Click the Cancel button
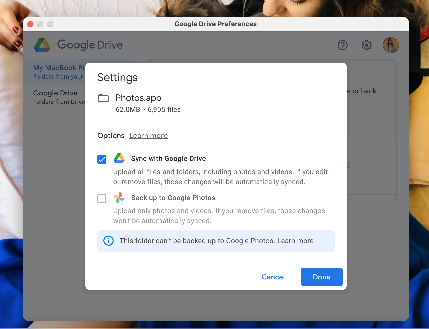 click(x=273, y=277)
